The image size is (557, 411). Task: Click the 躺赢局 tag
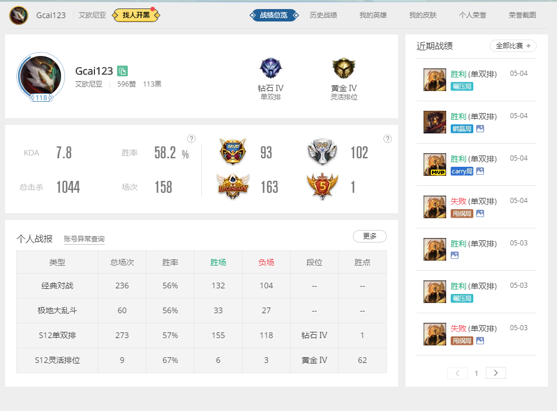coord(462,128)
